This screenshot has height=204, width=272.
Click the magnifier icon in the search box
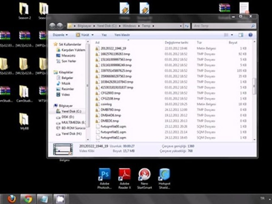[253, 26]
